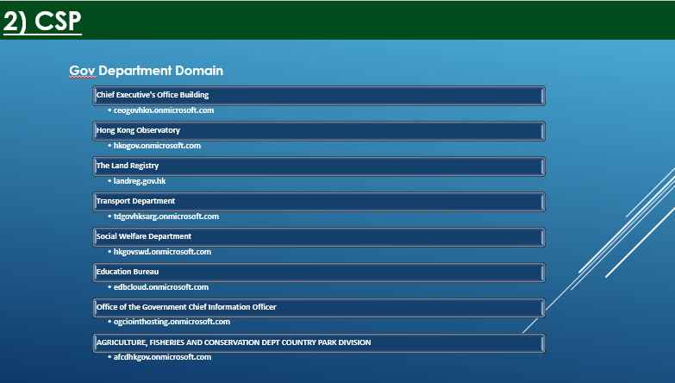This screenshot has height=383, width=675.
Task: Click the Chief Executive's Office Building bar
Action: point(319,96)
